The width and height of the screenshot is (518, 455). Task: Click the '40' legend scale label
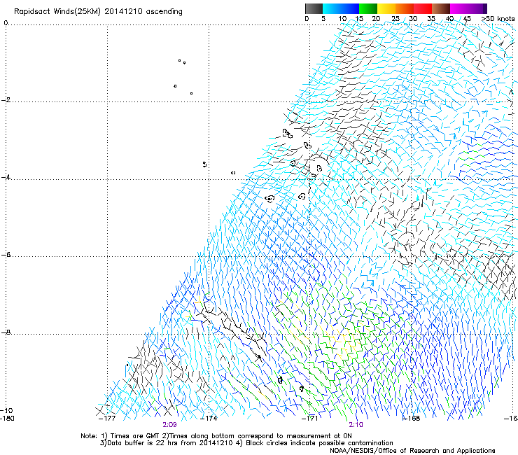coord(449,19)
